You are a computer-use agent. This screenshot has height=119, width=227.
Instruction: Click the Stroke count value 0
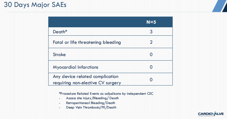[x=151, y=55]
